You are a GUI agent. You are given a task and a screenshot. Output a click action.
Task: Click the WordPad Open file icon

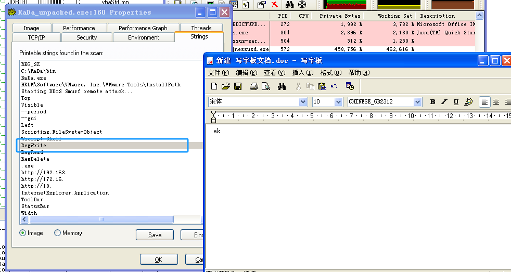pyautogui.click(x=225, y=86)
